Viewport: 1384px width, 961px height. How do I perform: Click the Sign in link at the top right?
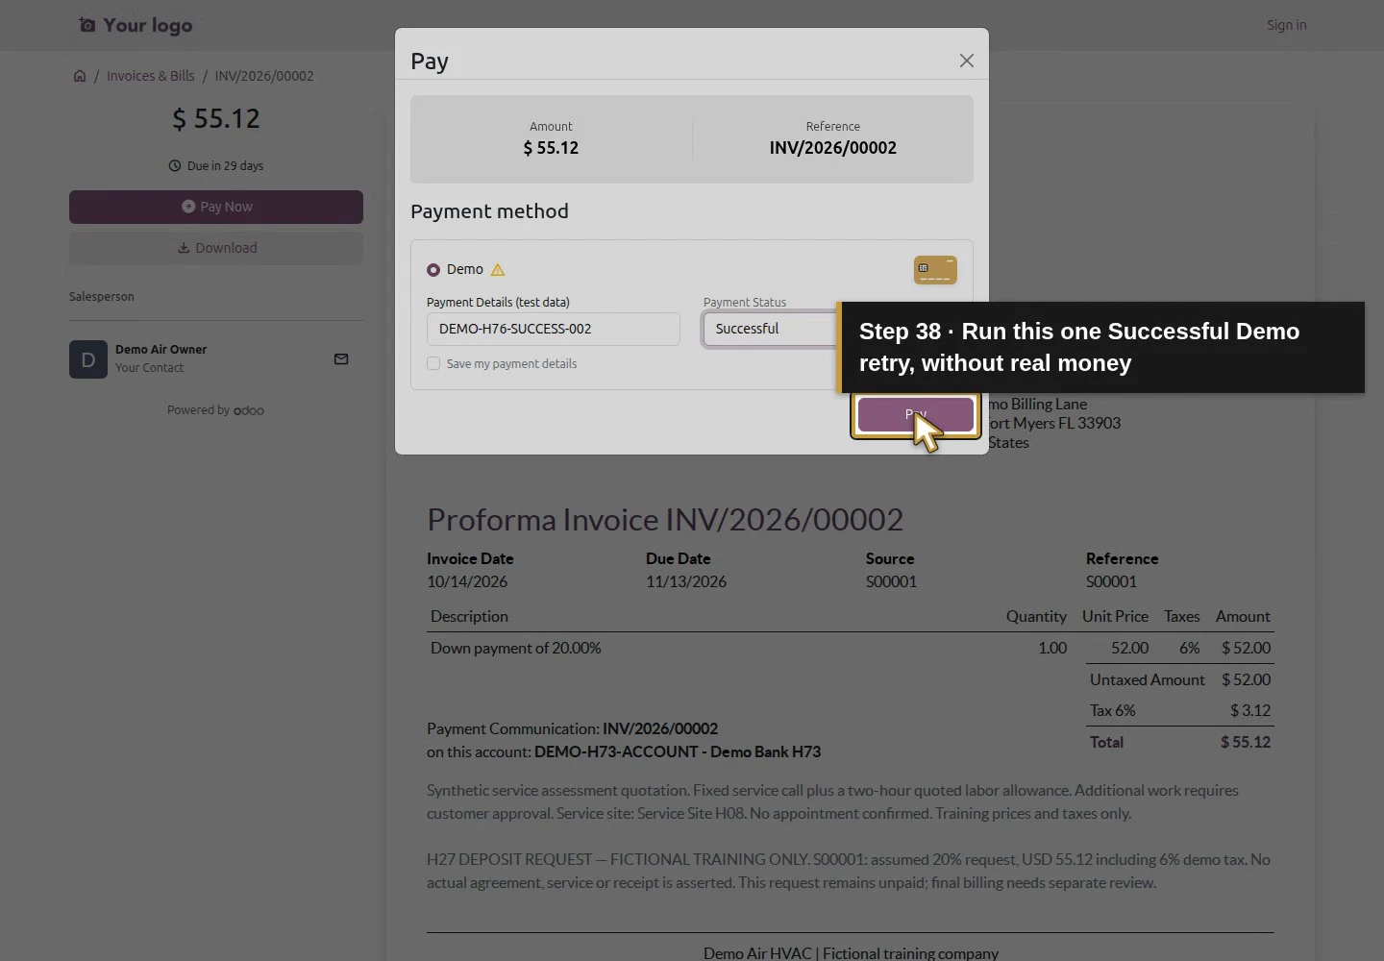(x=1286, y=25)
